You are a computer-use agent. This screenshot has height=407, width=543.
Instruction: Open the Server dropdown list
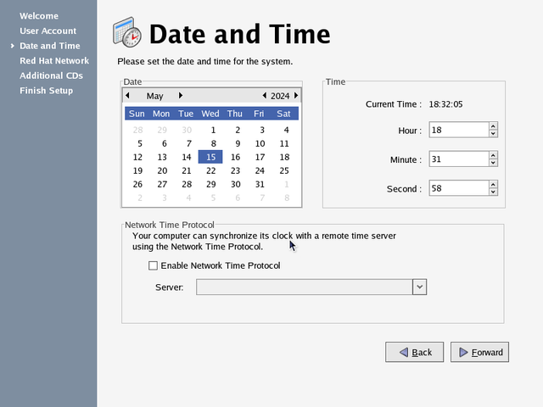[x=419, y=287]
